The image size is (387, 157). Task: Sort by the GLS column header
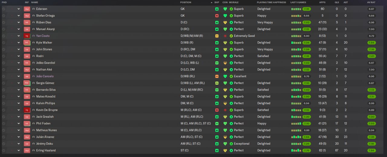(x=337, y=2)
